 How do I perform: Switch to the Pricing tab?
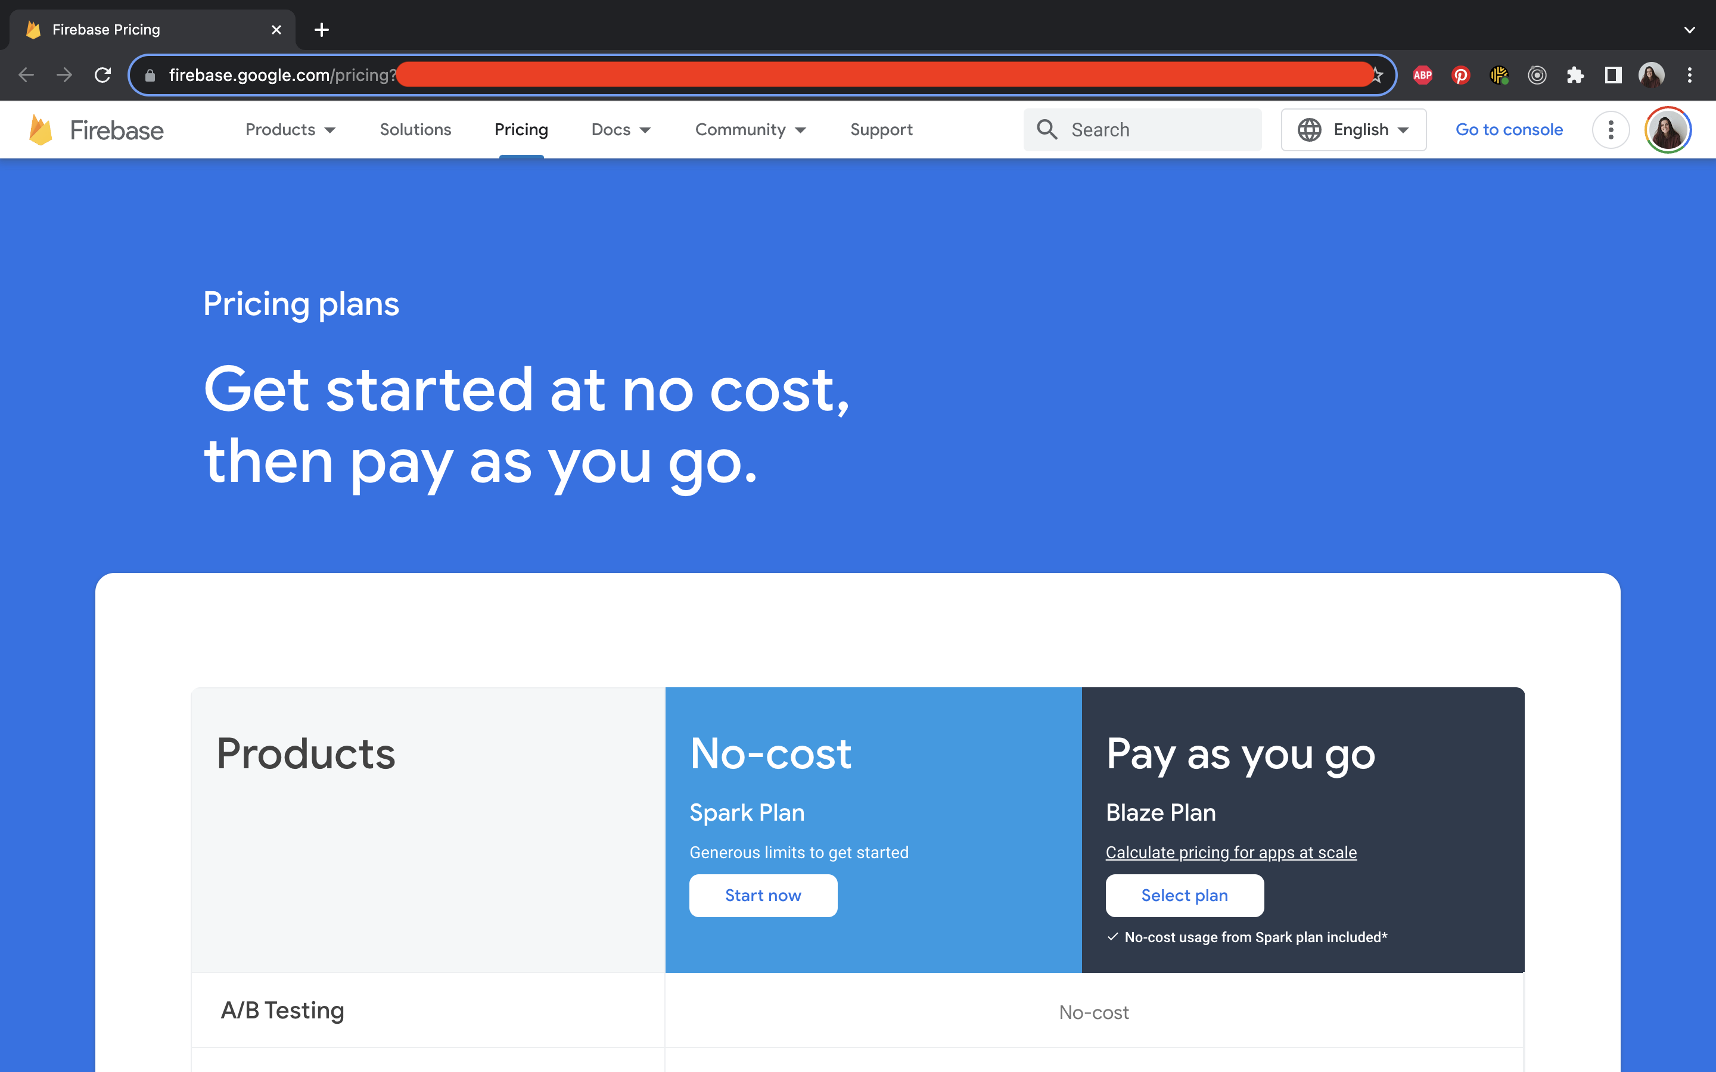point(521,129)
